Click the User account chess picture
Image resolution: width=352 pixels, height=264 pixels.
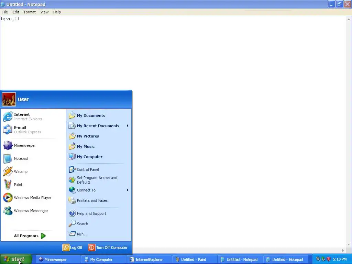point(9,99)
